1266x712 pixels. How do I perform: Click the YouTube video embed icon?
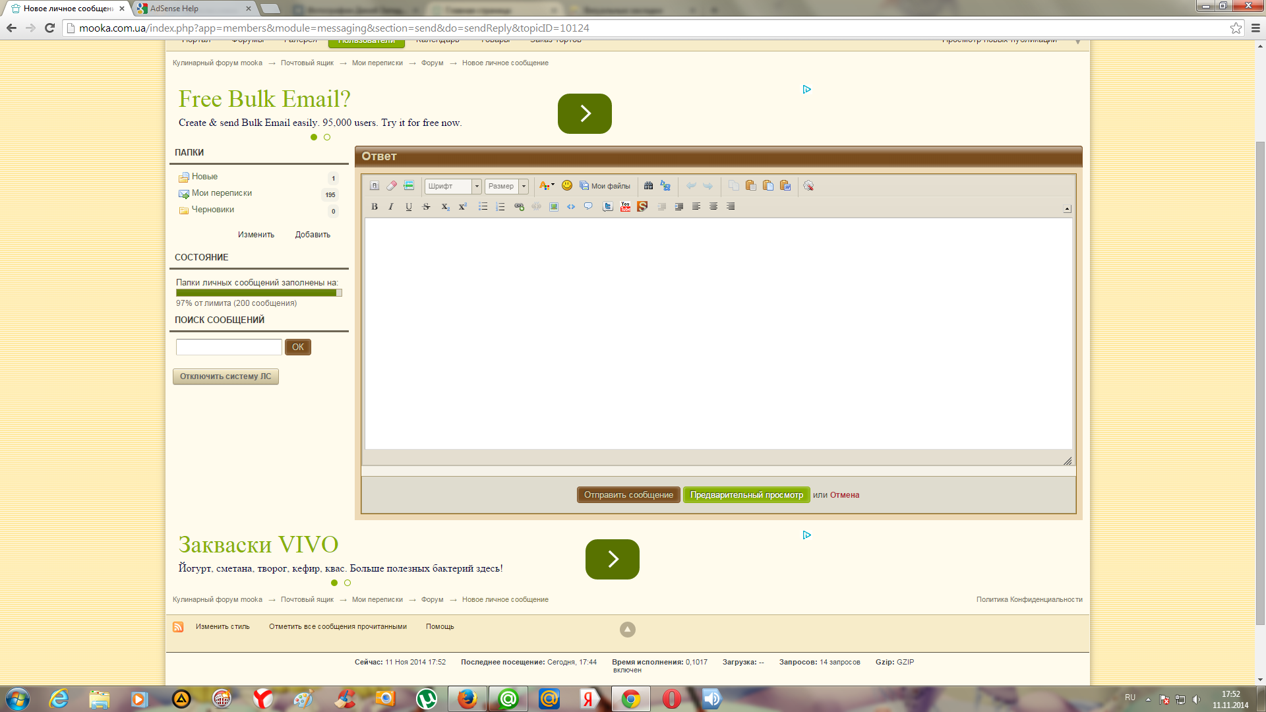pyautogui.click(x=625, y=206)
